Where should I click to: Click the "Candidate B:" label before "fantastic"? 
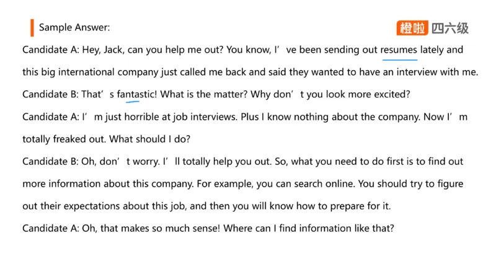(x=50, y=94)
